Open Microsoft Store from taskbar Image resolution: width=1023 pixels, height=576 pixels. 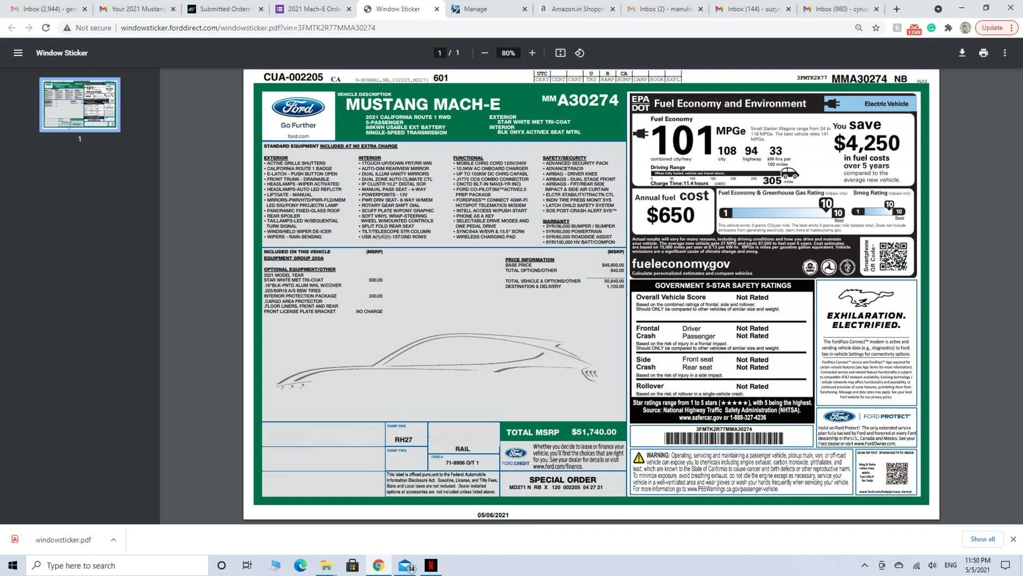point(352,565)
